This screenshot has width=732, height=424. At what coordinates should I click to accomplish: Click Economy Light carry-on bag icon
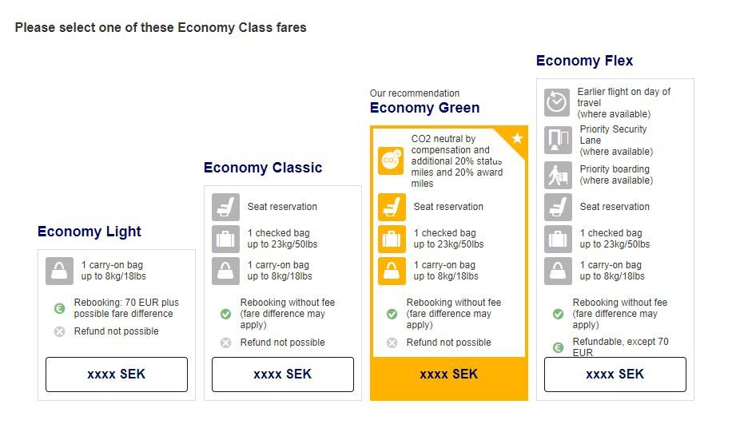coord(59,271)
